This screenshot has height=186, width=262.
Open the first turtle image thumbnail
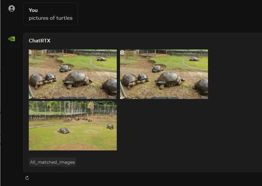73,74
